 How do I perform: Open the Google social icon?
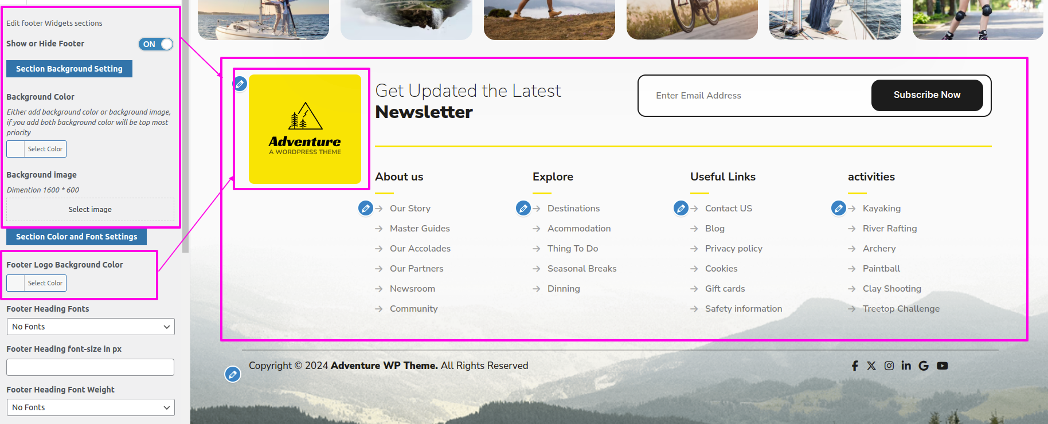pyautogui.click(x=924, y=366)
